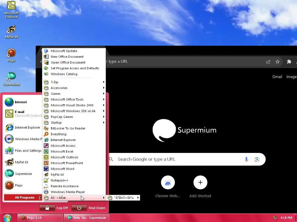The image size is (297, 222).
Task: Click the Log Off lock icon
Action: pos(47,208)
